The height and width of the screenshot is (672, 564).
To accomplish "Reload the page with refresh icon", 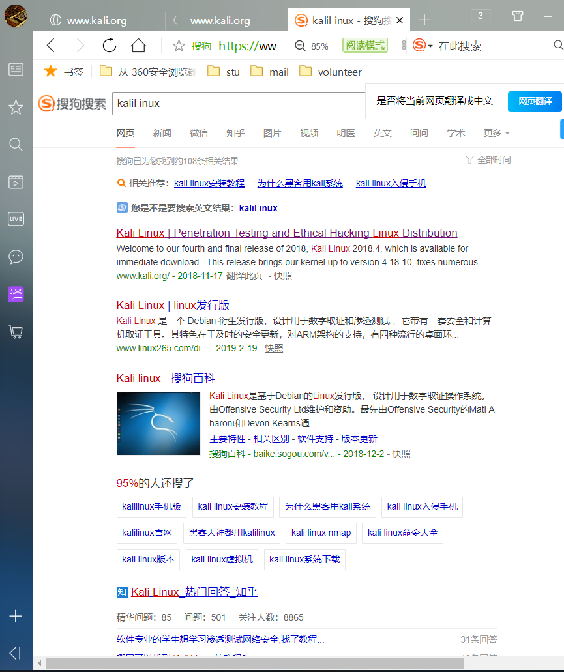I will pyautogui.click(x=110, y=45).
